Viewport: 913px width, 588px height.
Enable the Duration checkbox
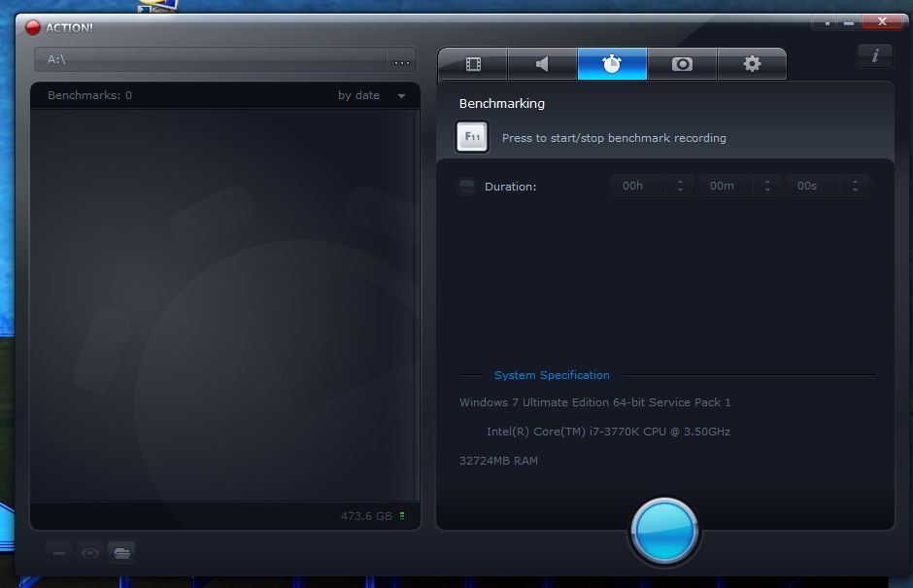[x=466, y=187]
